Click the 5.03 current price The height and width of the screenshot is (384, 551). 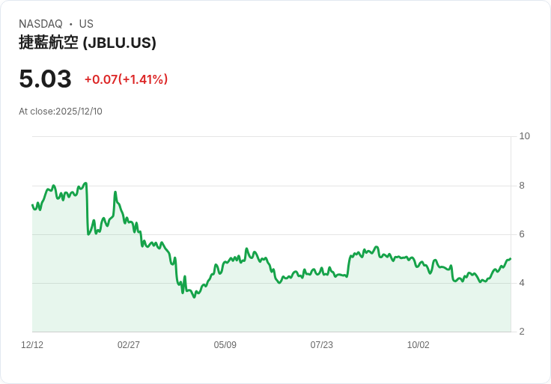point(46,79)
